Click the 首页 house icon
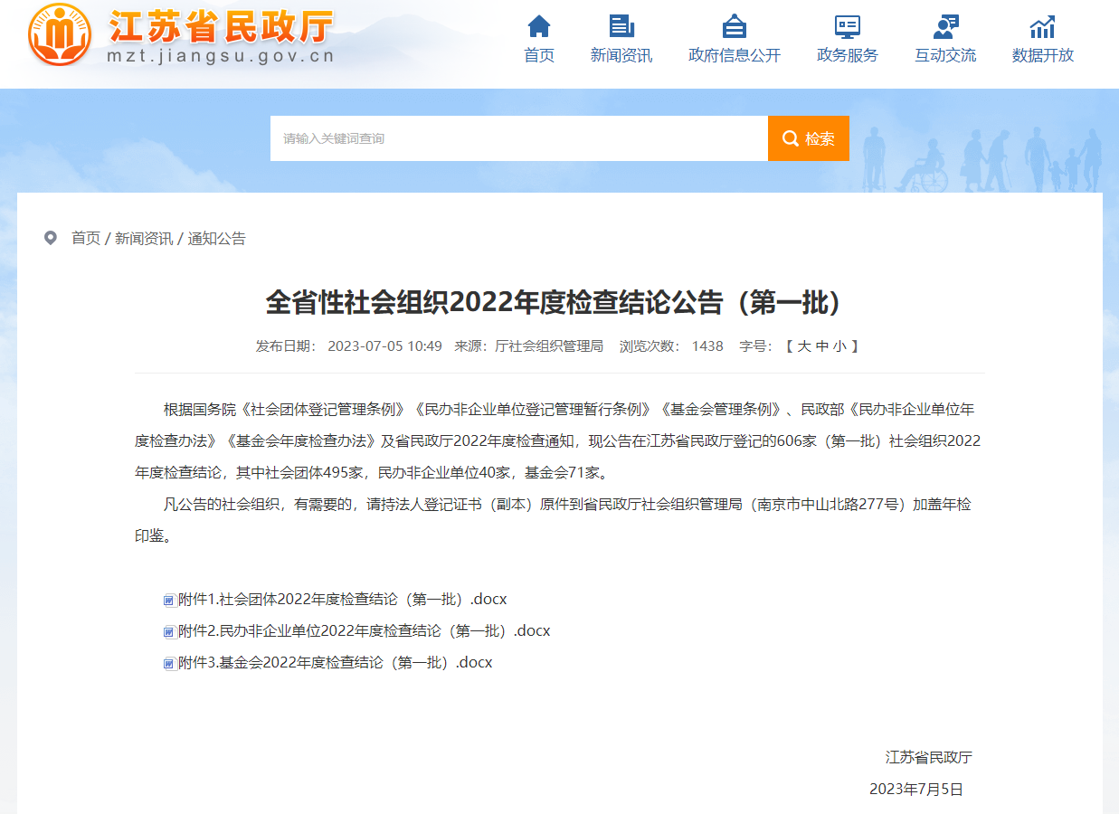Image resolution: width=1119 pixels, height=814 pixels. pos(539,25)
